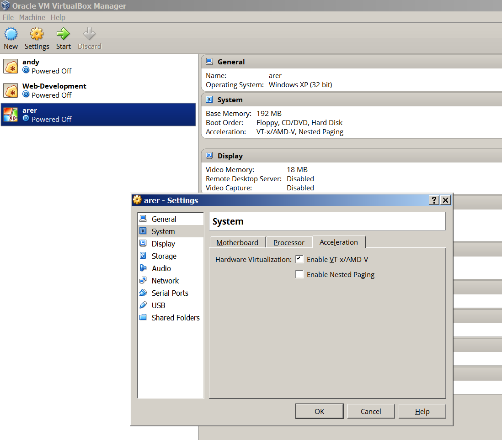Click 'Floppy, CD/DVD, Hard Disk' boot order value
Screen dimensions: 502x440
tap(299, 123)
